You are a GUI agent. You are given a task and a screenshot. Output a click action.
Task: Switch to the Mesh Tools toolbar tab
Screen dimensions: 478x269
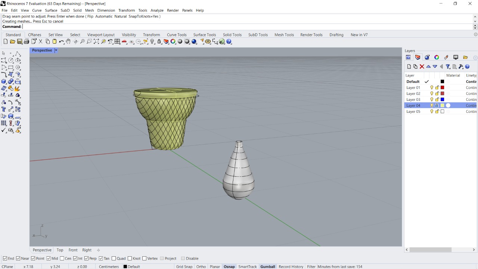[284, 35]
